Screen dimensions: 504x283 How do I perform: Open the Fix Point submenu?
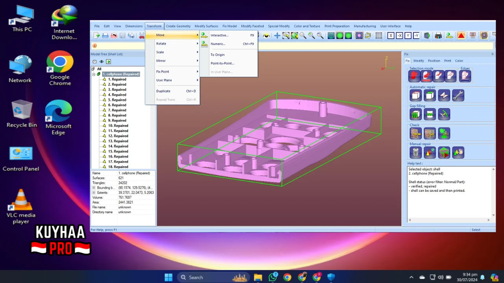(172, 72)
